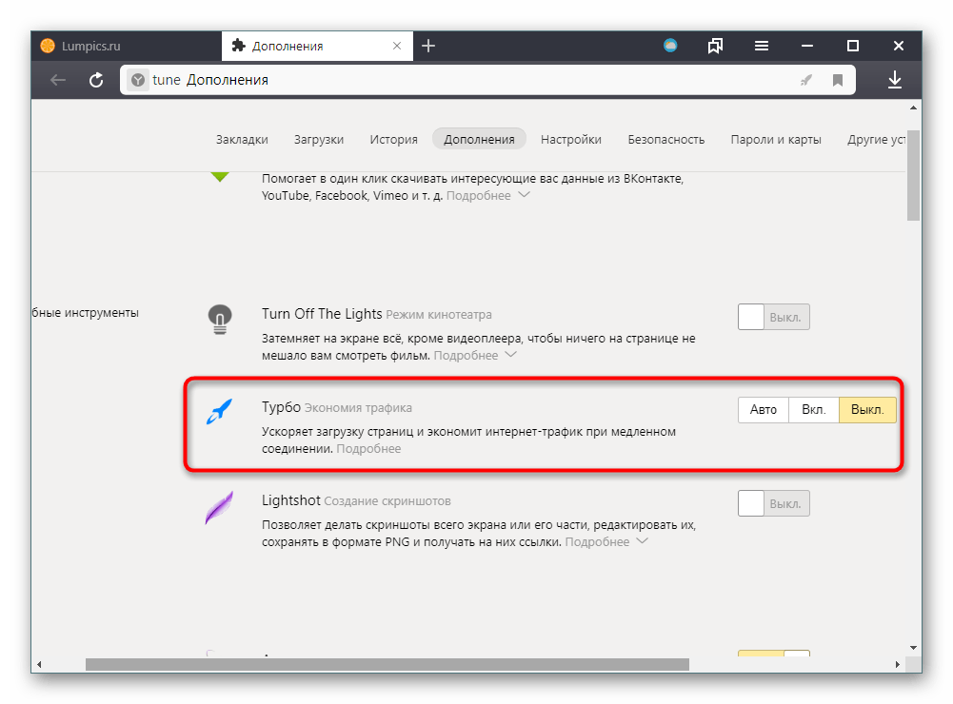This screenshot has width=953, height=704.
Task: Click the Lightshot extension title
Action: (x=291, y=500)
